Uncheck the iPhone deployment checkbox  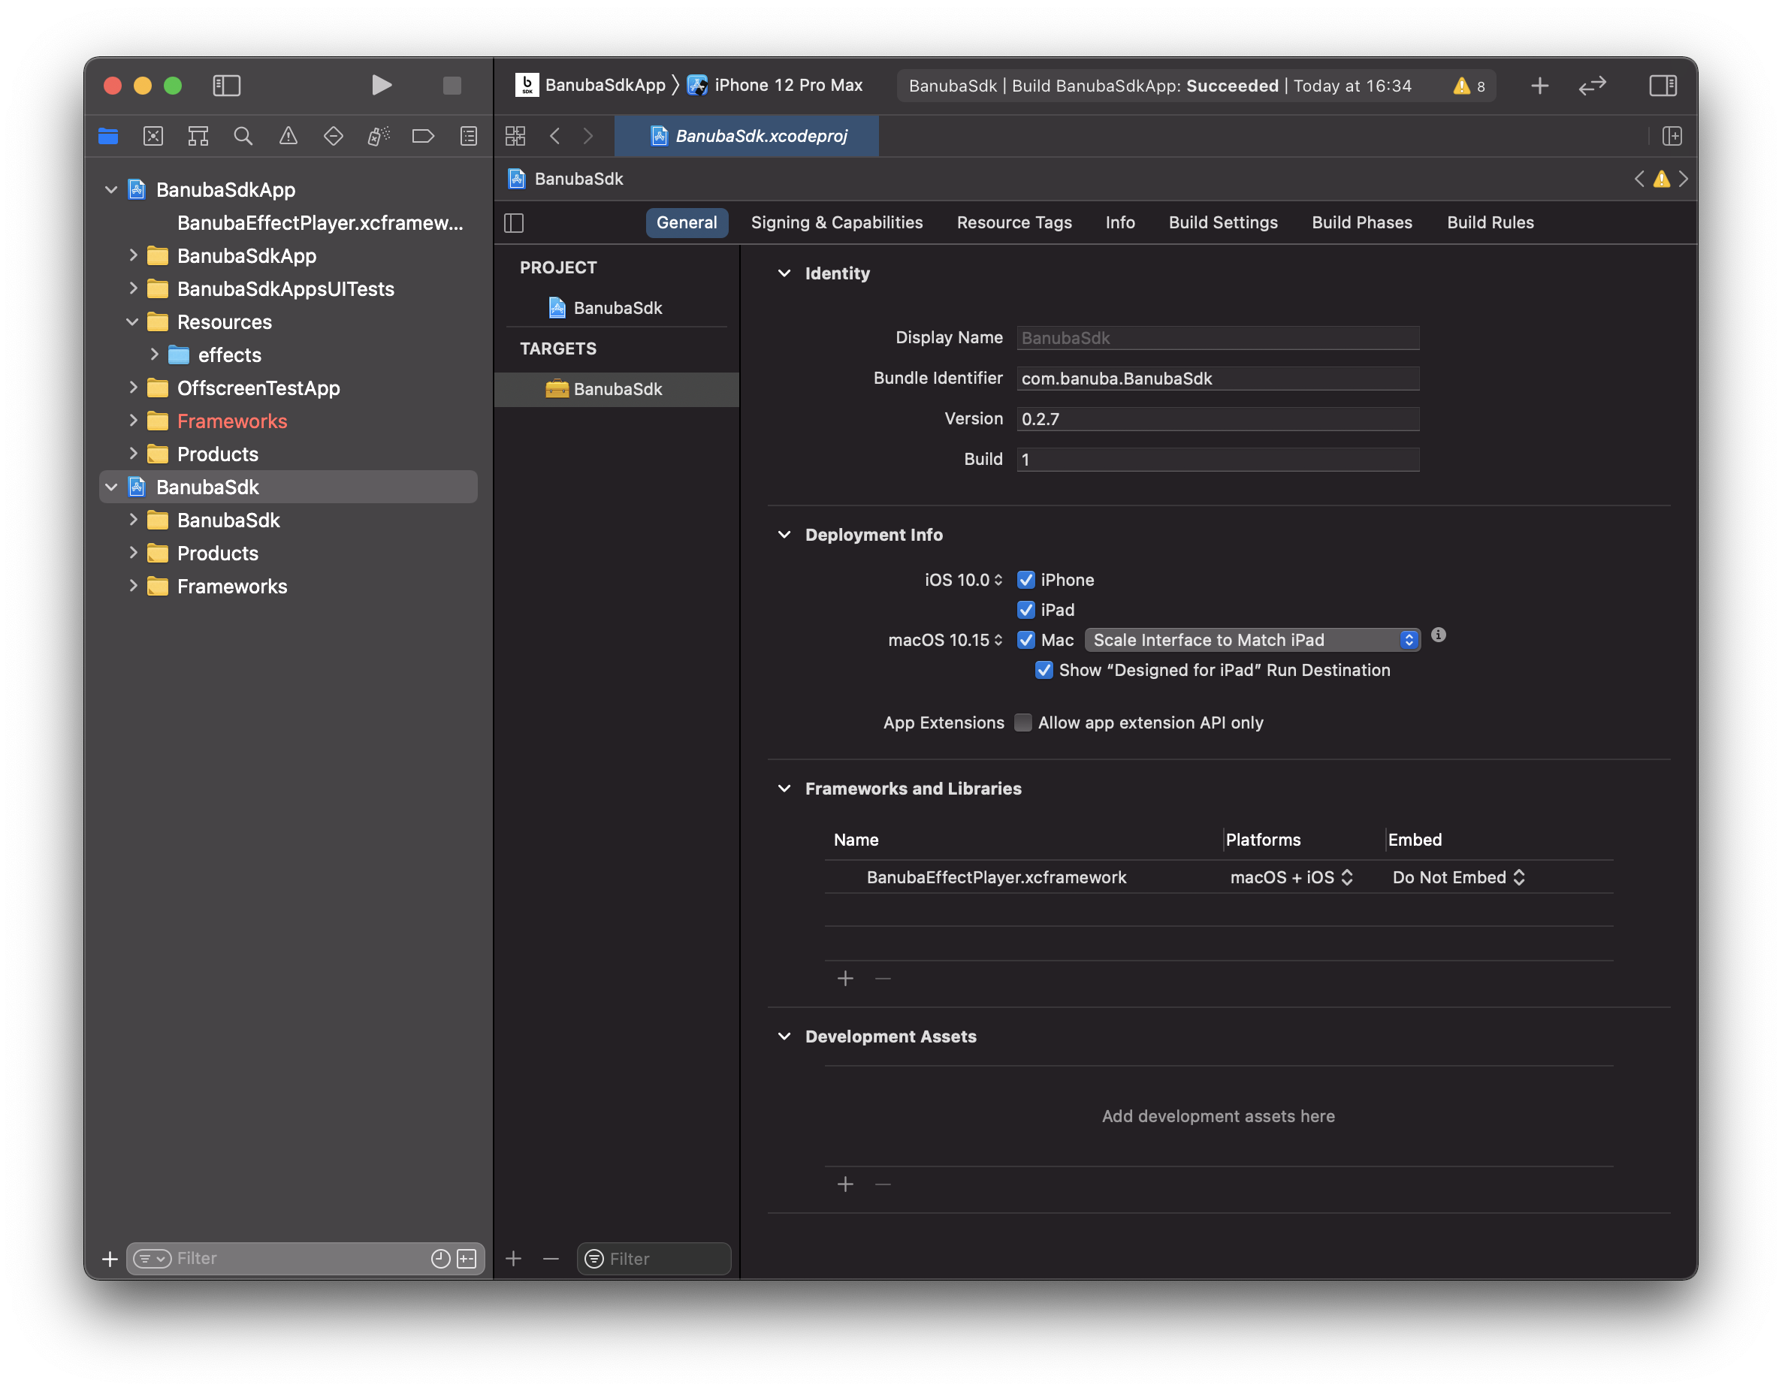click(x=1025, y=580)
